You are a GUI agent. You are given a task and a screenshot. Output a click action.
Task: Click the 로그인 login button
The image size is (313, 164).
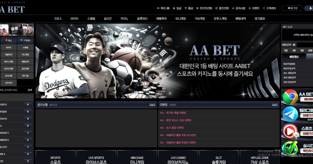[293, 8]
